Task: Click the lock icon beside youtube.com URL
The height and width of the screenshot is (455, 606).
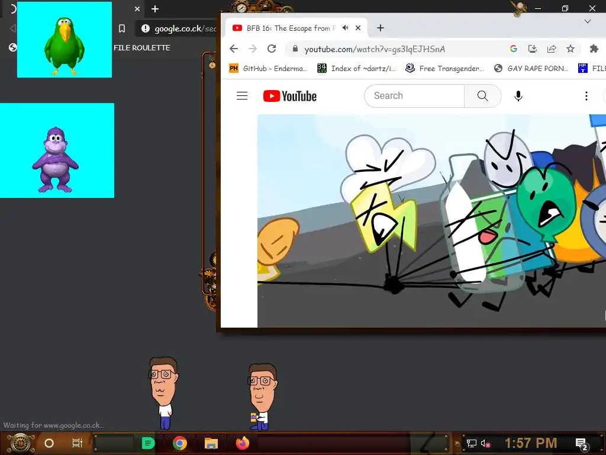Action: point(295,49)
